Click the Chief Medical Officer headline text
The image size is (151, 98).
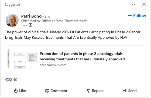[x=54, y=21]
